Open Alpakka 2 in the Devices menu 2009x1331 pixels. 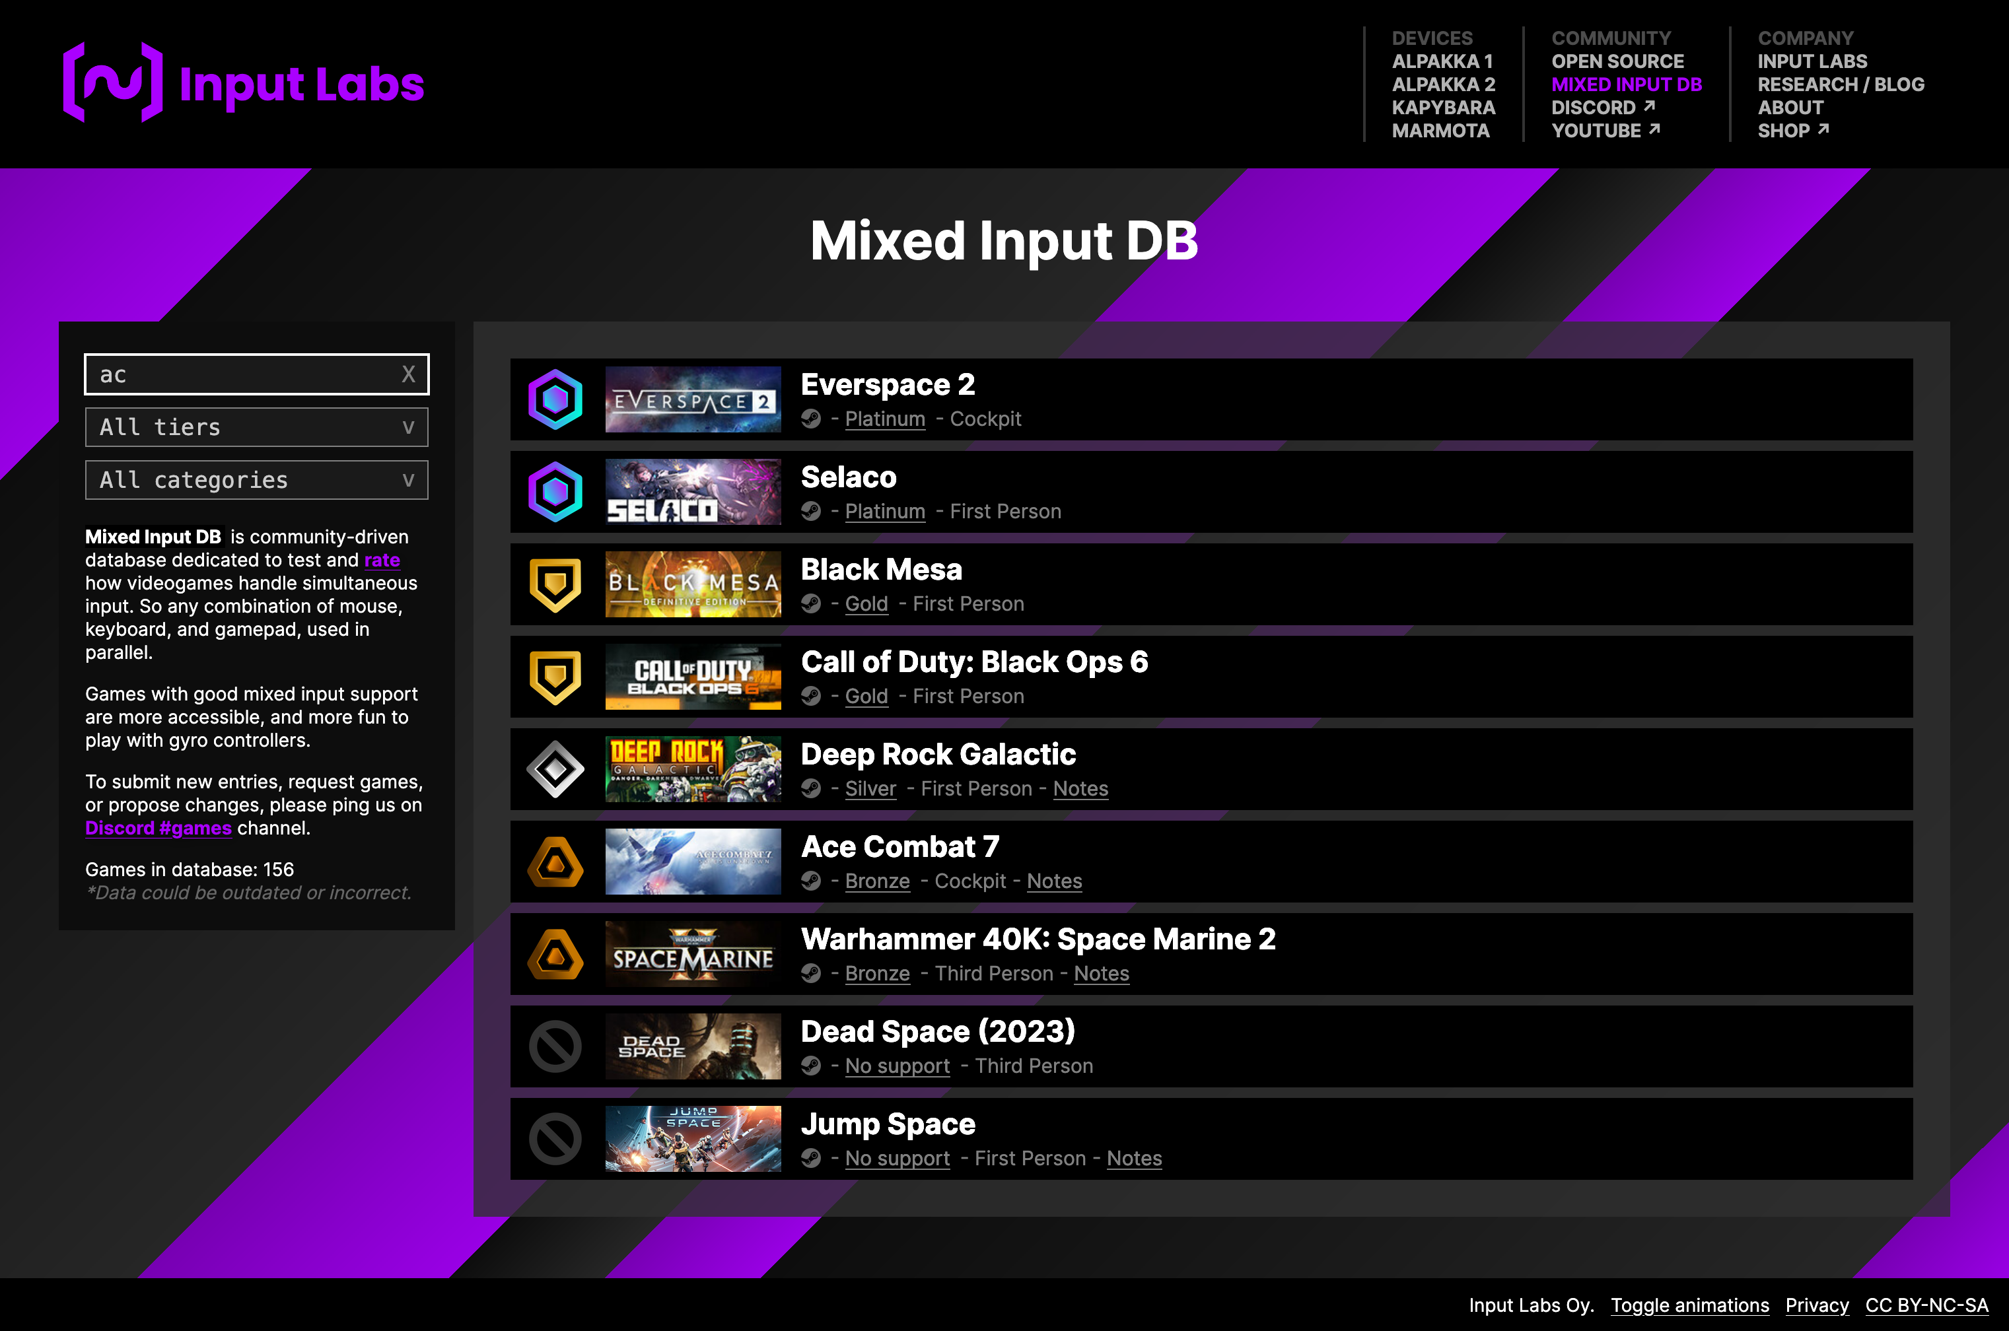click(x=1444, y=84)
